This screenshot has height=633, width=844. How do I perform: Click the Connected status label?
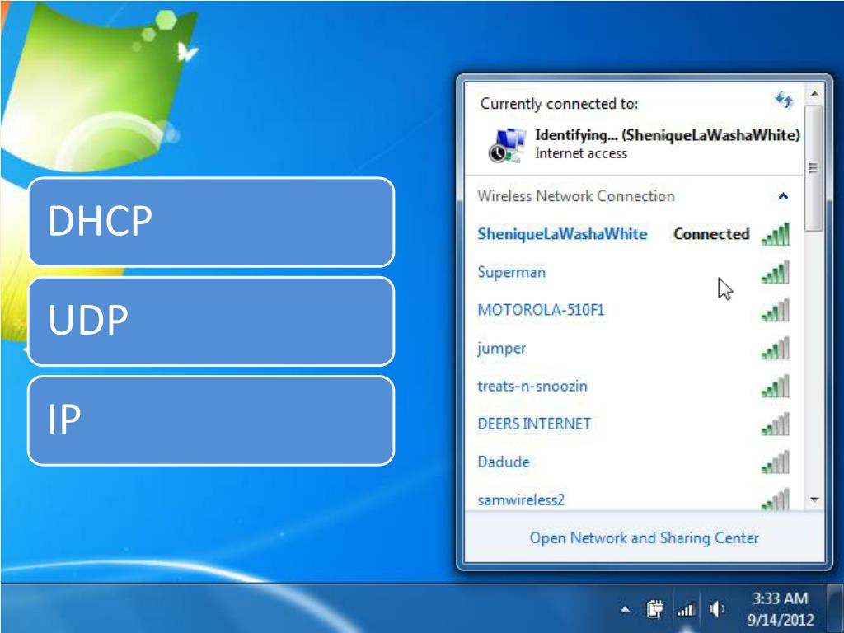click(711, 234)
